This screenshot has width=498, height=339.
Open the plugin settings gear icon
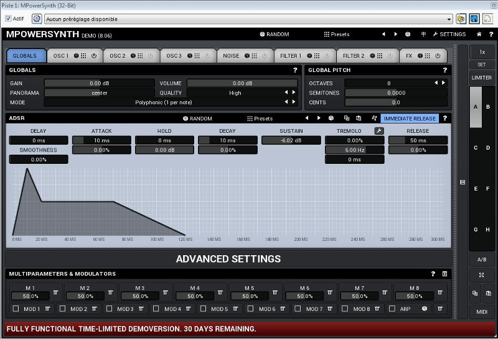pyautogui.click(x=37, y=19)
